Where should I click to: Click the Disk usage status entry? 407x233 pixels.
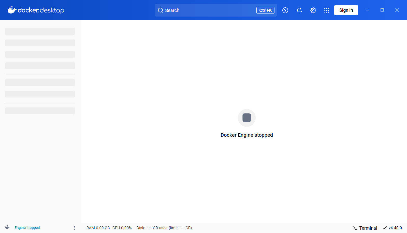(x=164, y=228)
